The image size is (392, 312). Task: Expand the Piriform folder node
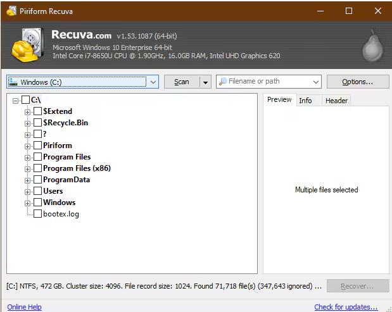click(27, 146)
